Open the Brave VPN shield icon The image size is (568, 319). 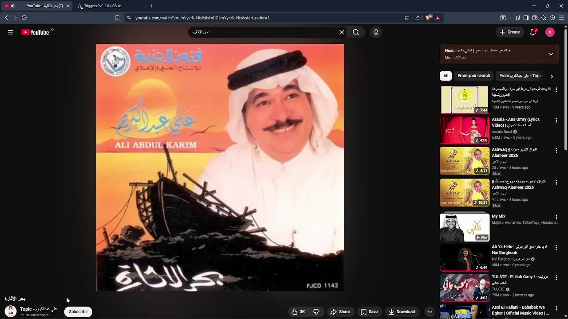click(x=552, y=18)
